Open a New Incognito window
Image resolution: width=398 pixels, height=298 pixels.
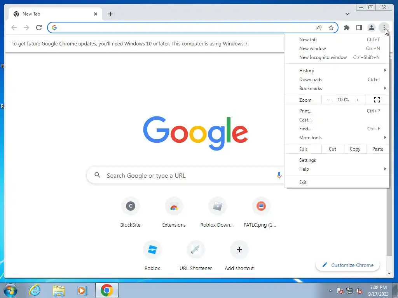pos(337,57)
